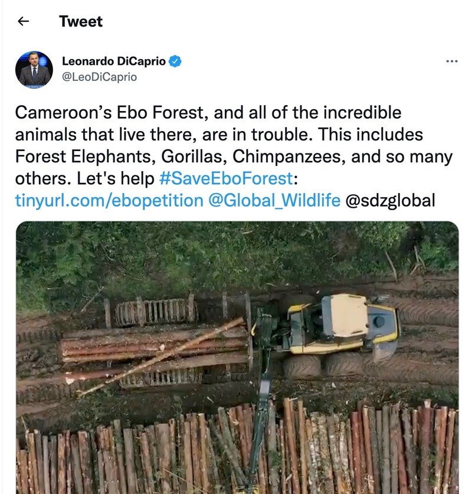Open the #SaveEboForest hashtag
Image resolution: width=472 pixels, height=494 pixels.
[x=226, y=178]
